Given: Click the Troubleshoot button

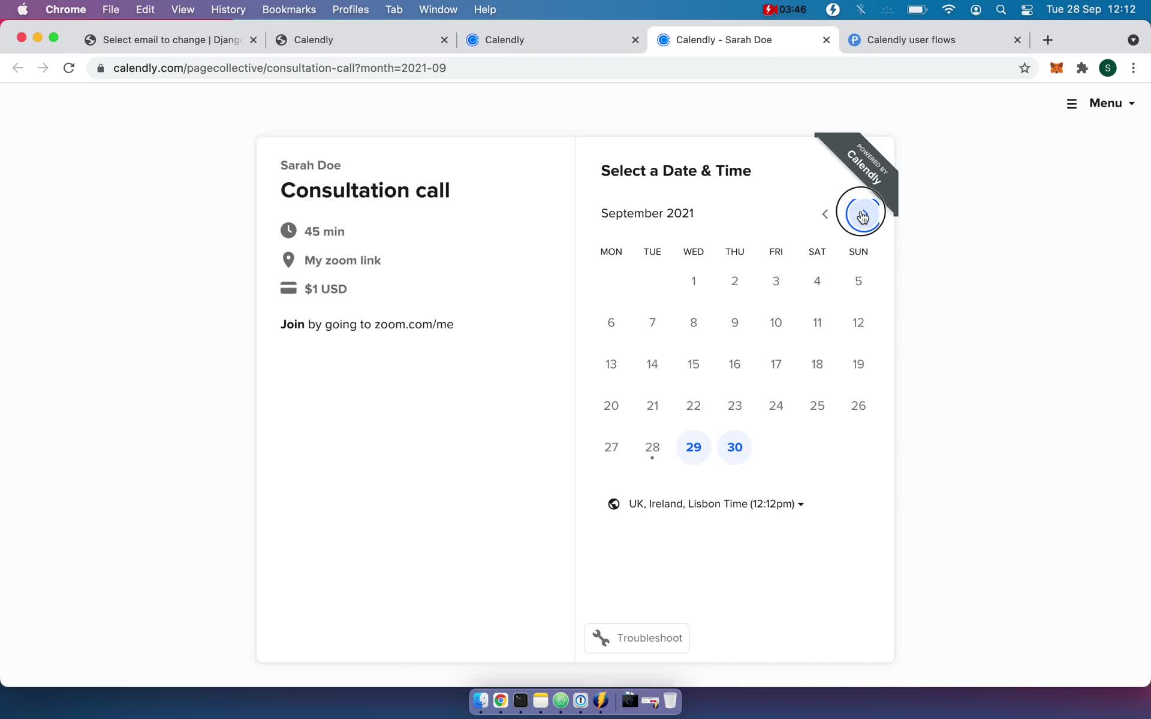Looking at the screenshot, I should (638, 638).
